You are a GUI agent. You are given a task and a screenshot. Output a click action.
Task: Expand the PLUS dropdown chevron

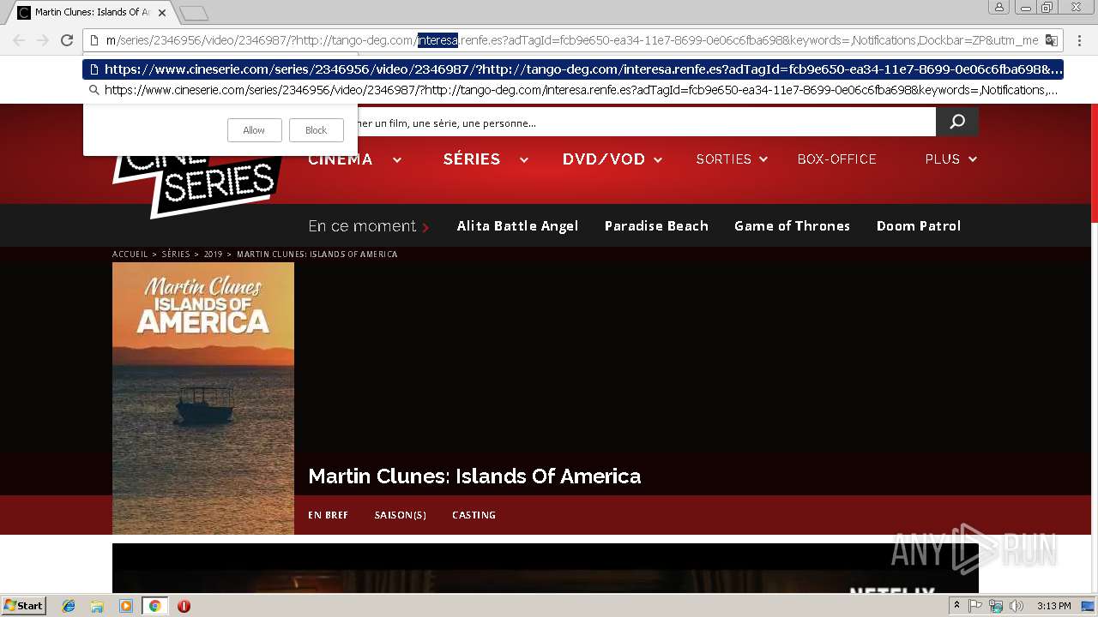click(973, 160)
